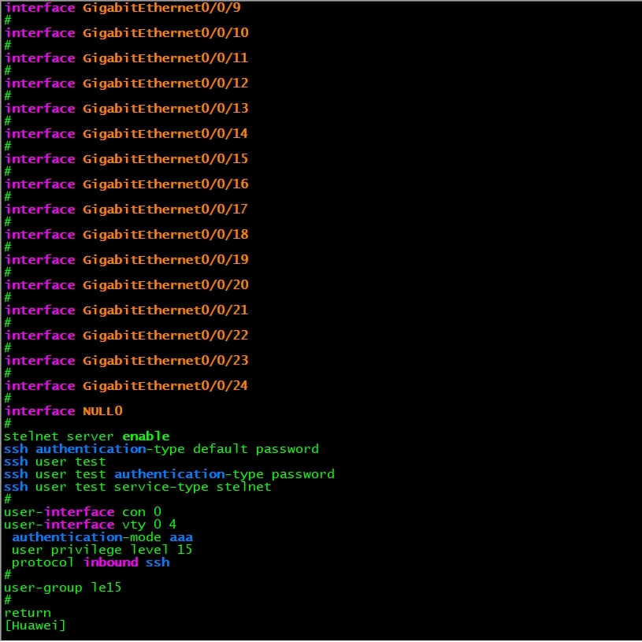Click 'ssh authentication-type default password' line
642x642 pixels.
click(x=161, y=449)
